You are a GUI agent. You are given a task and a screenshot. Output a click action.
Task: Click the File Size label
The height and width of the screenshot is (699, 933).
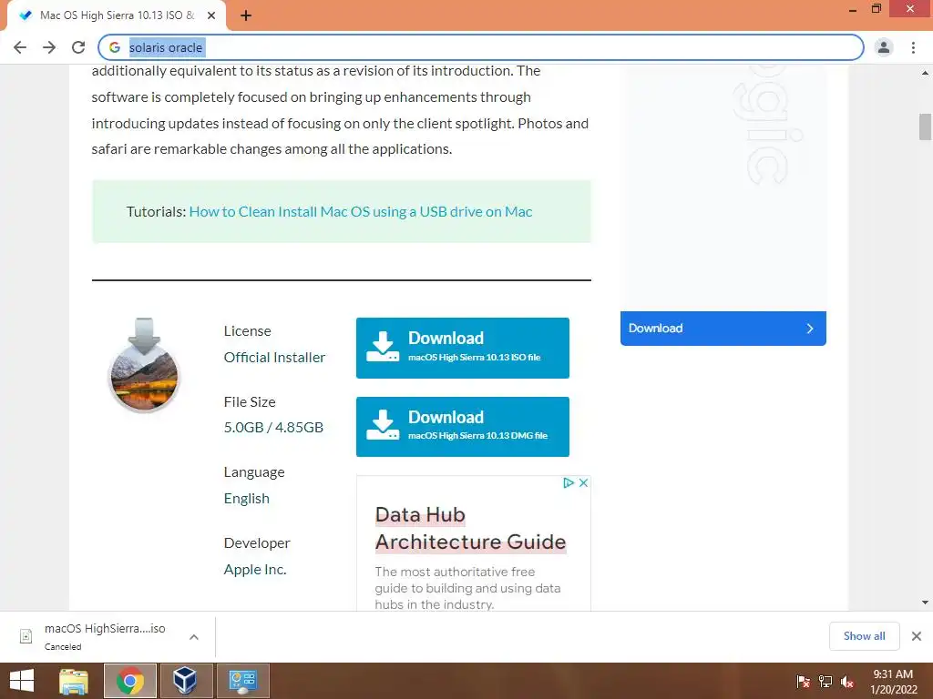point(250,401)
